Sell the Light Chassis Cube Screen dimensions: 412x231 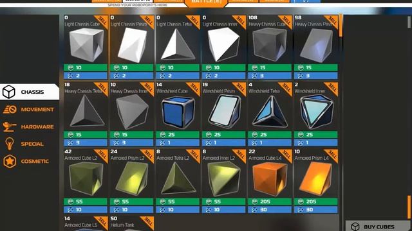[102, 21]
